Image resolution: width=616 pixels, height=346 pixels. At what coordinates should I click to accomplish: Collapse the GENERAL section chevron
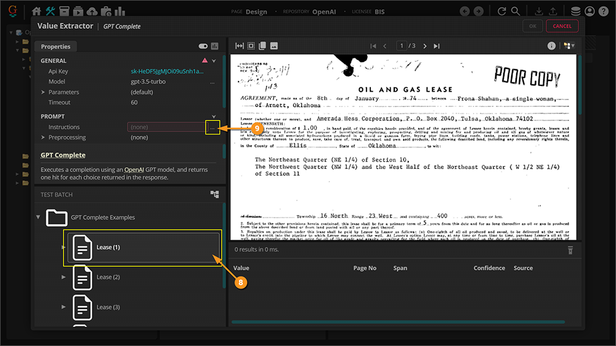pos(214,61)
